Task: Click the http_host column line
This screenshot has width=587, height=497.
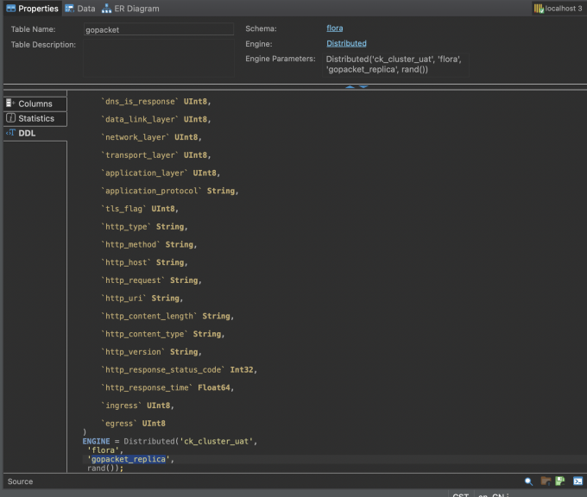Action: 144,262
